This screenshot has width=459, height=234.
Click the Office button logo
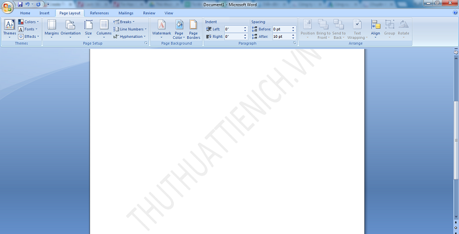7,7
